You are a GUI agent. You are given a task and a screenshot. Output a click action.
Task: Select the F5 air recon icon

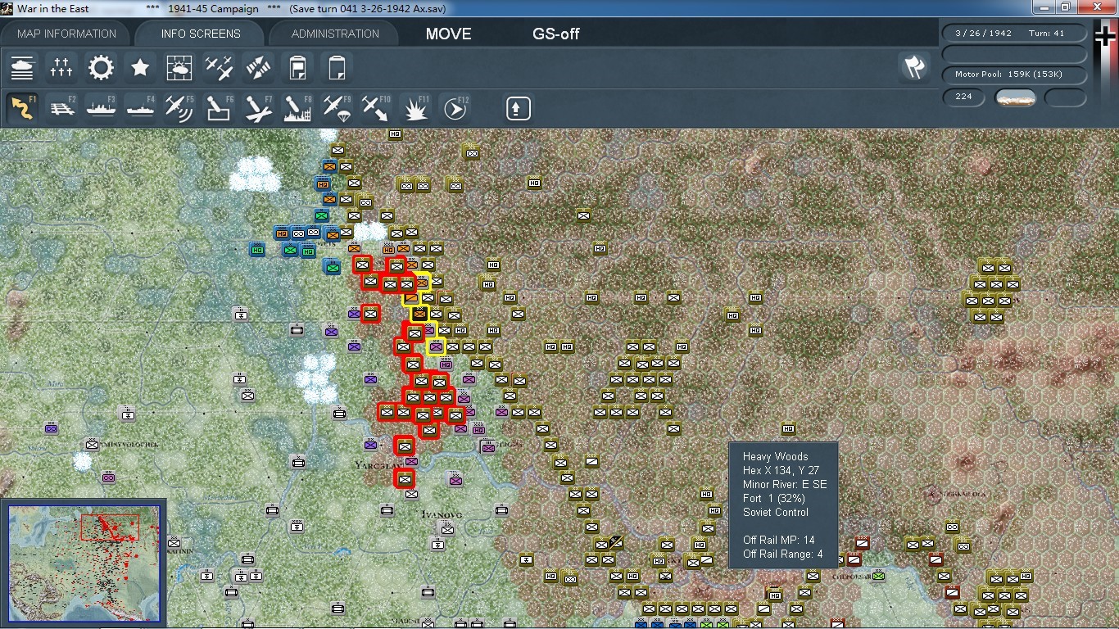pos(179,108)
